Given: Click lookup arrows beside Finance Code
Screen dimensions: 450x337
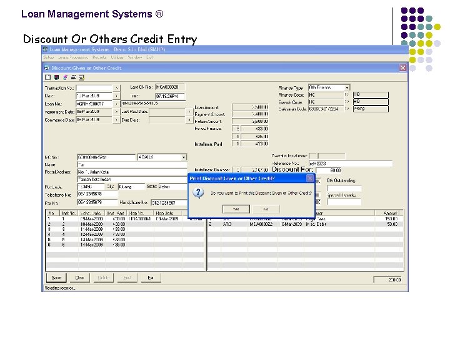Looking at the screenshot, I should point(347,95).
